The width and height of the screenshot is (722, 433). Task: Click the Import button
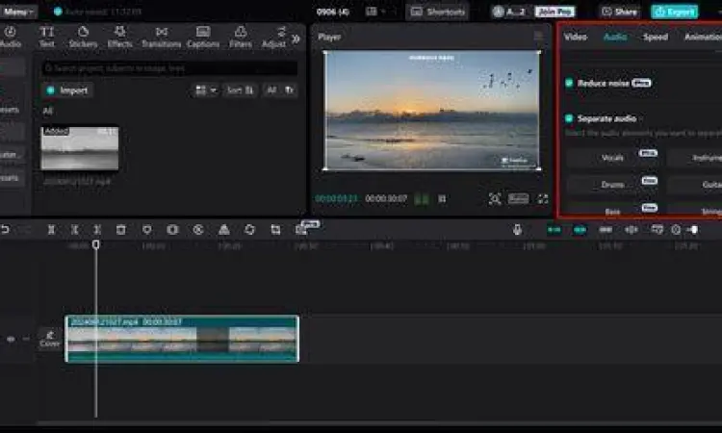tap(67, 90)
